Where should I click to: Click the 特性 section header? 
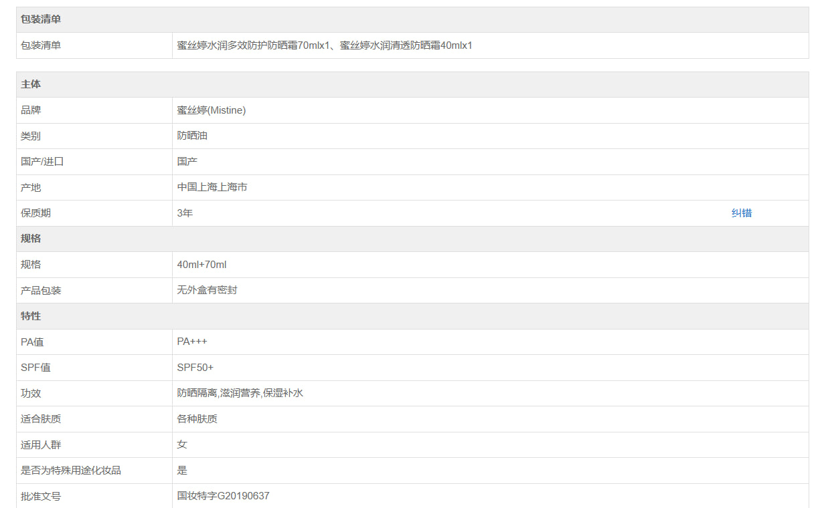point(31,316)
